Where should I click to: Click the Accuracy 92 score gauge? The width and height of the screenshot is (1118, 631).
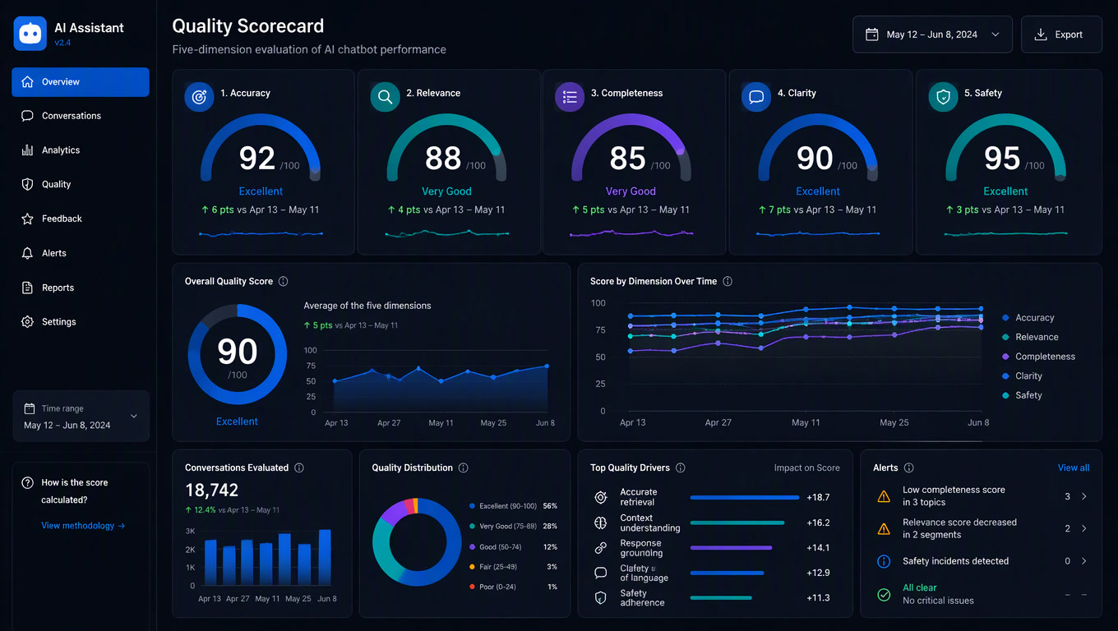click(x=261, y=147)
